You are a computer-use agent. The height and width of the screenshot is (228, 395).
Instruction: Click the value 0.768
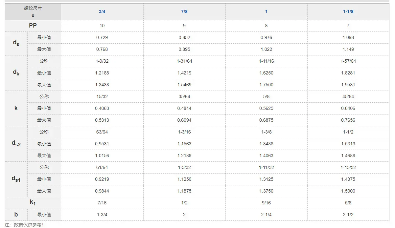coord(102,49)
